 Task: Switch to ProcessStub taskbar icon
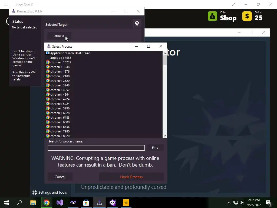point(100,203)
